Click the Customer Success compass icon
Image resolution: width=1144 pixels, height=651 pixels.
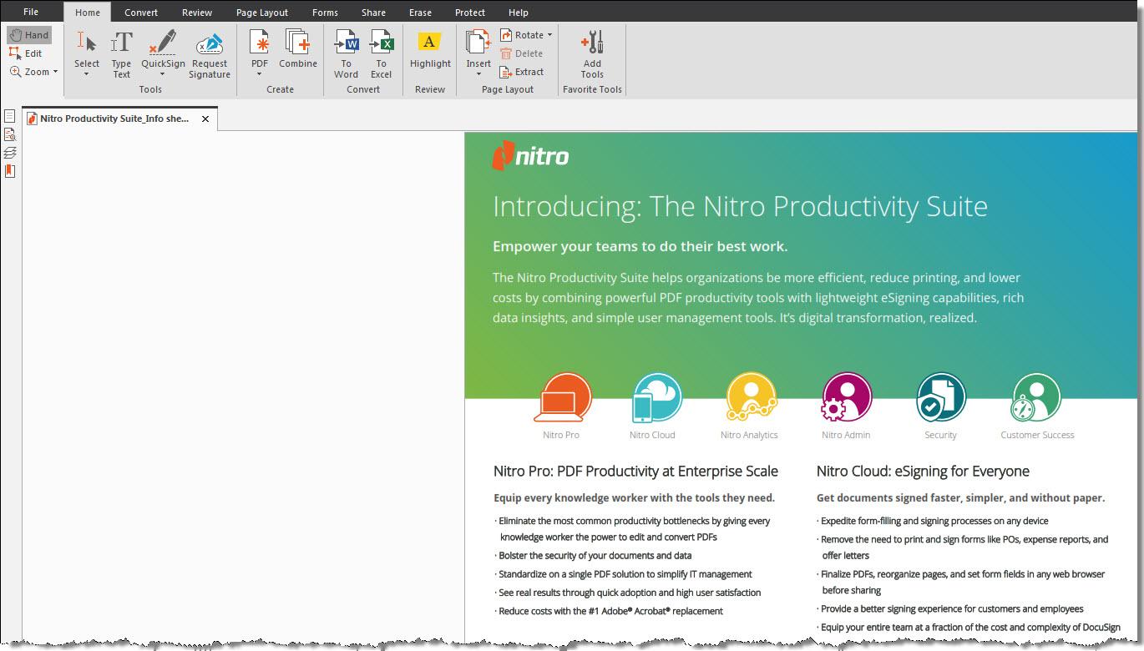pos(1035,398)
